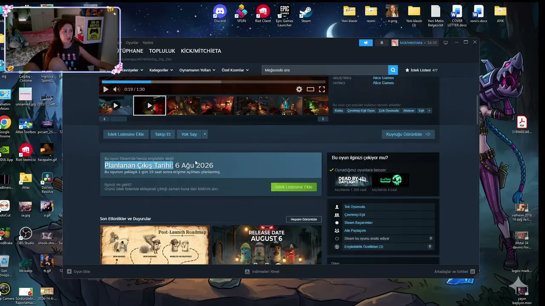545x306 pixels.
Task: Click Steam Big Picture mode icon
Action: pos(446,42)
